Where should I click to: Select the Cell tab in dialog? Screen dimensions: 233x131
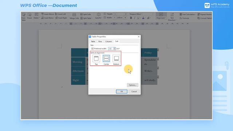pos(116,41)
